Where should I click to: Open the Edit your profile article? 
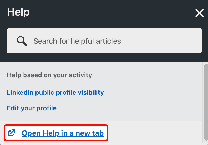[x=32, y=108]
